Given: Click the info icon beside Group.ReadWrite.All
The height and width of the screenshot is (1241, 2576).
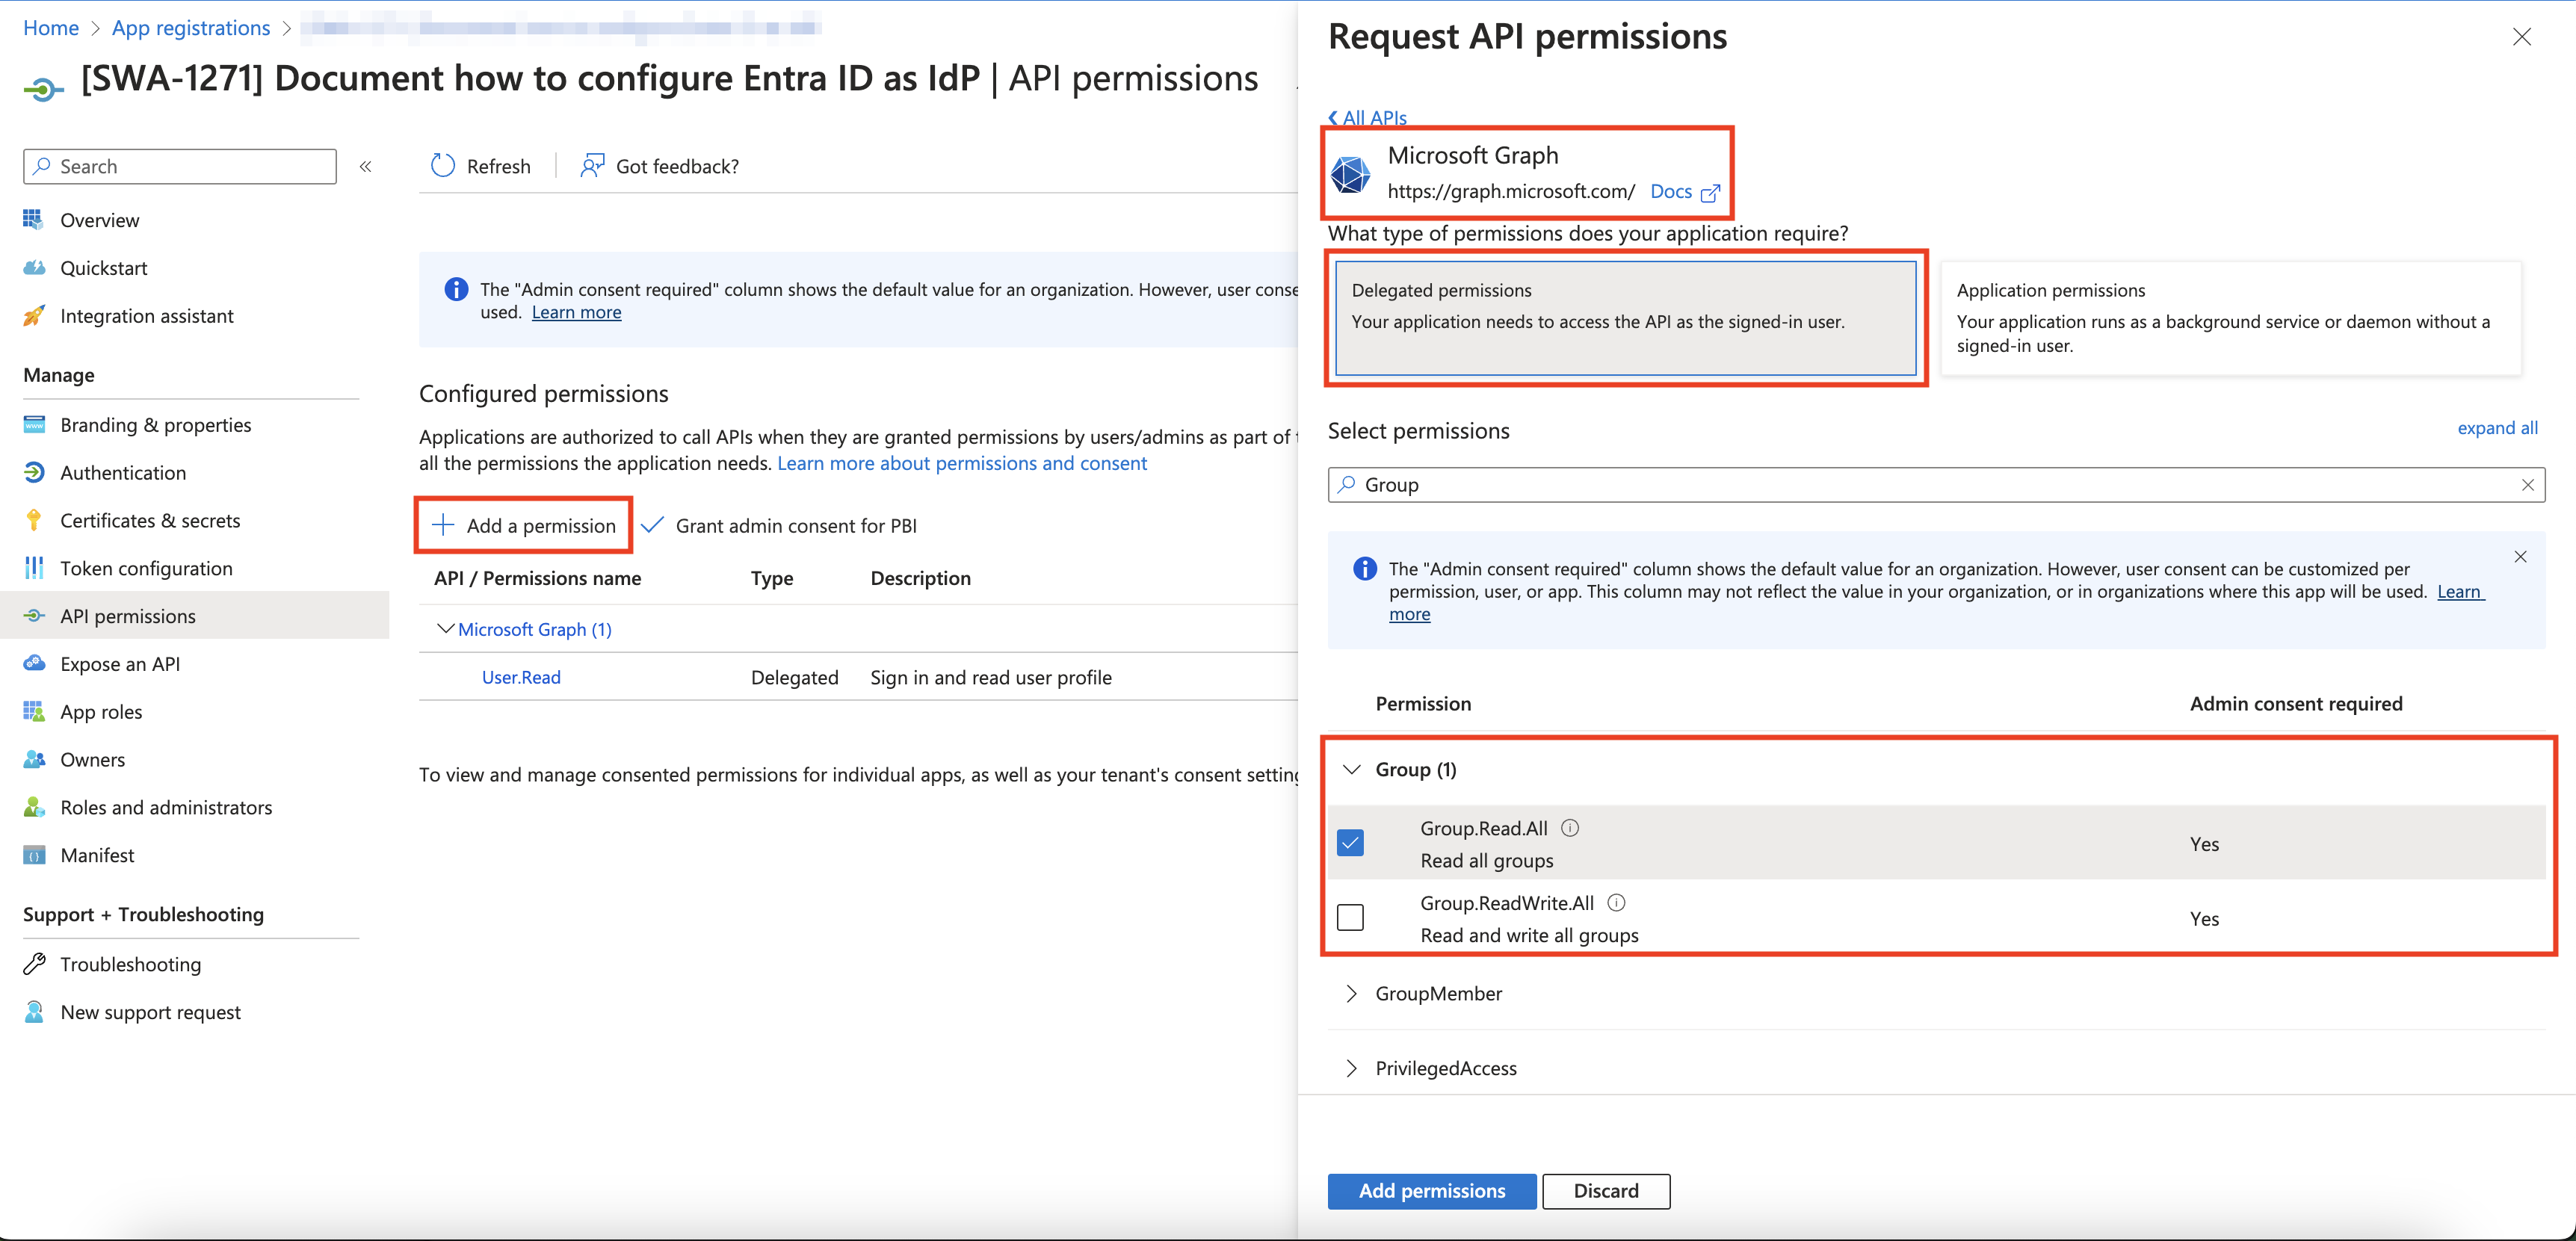Looking at the screenshot, I should point(1616,902).
